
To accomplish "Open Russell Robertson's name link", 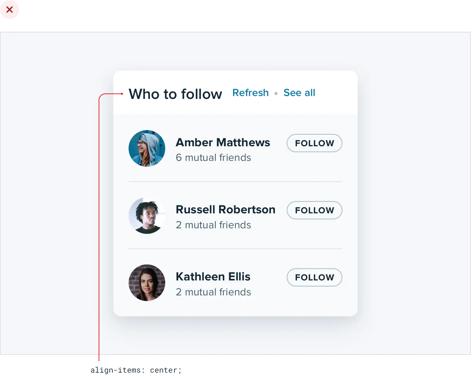I will 225,210.
